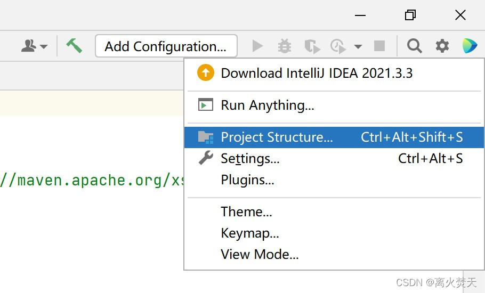Click the orange update arrow icon

(x=205, y=72)
